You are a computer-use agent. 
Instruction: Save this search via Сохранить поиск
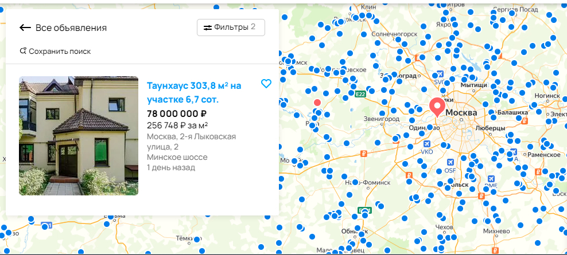[60, 51]
